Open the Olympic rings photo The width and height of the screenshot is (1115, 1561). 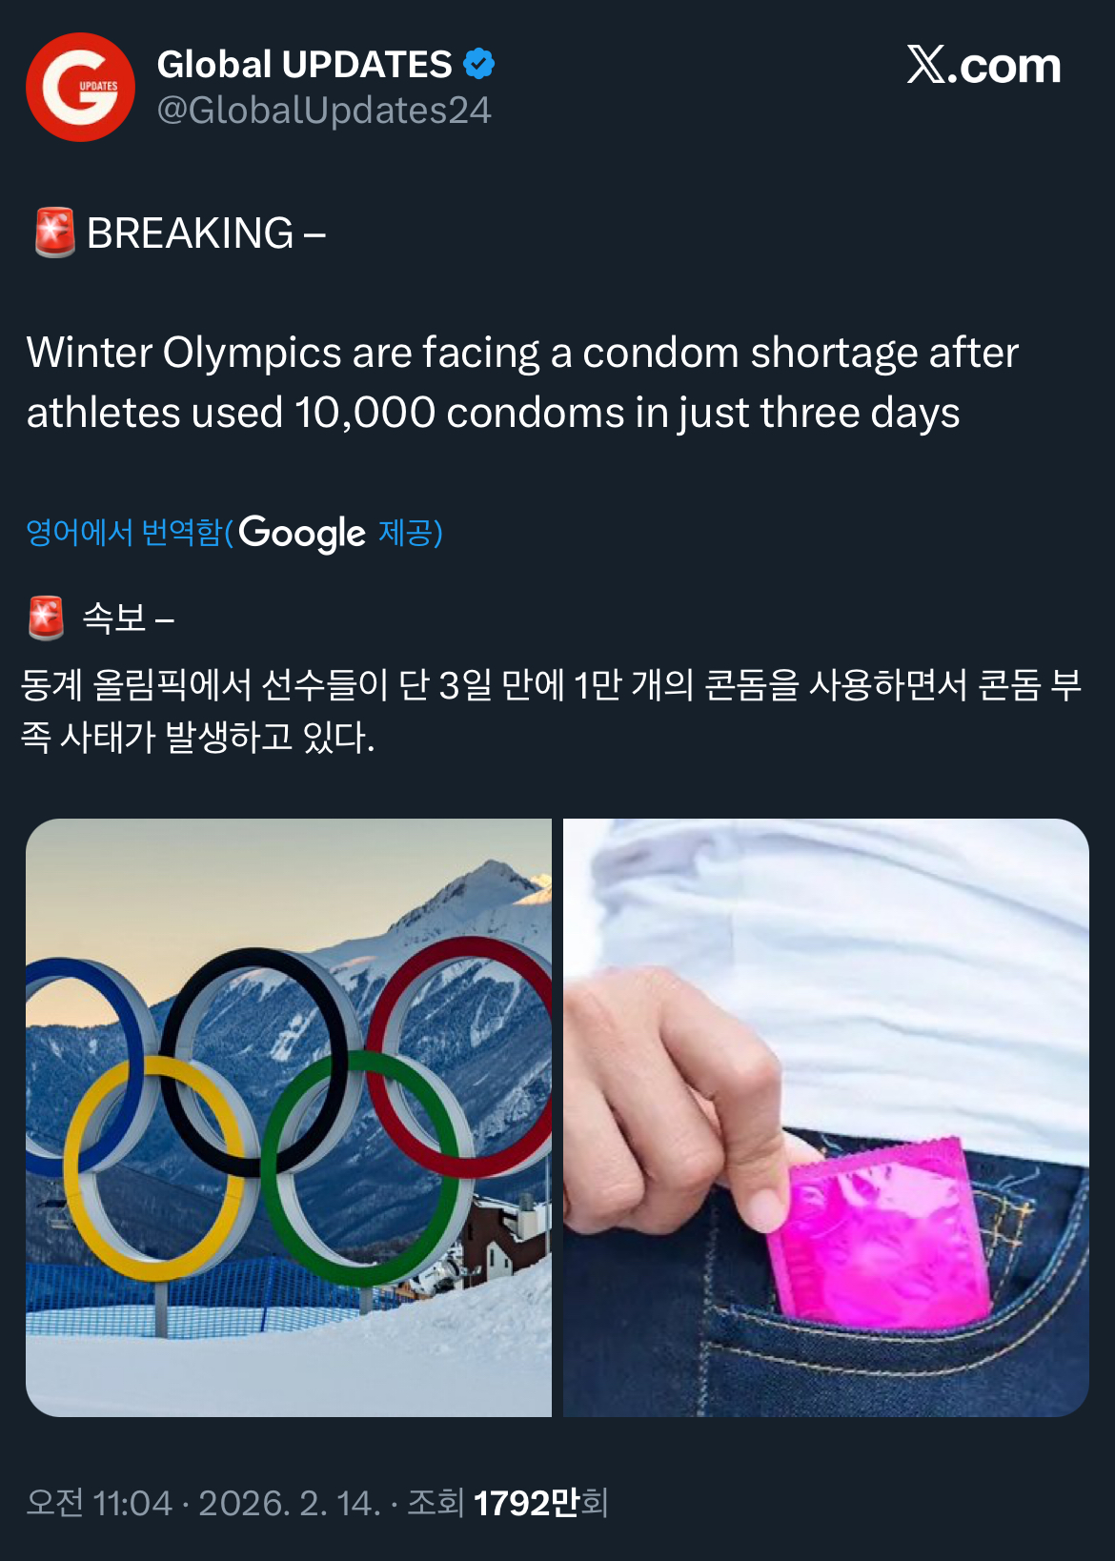tap(289, 1117)
